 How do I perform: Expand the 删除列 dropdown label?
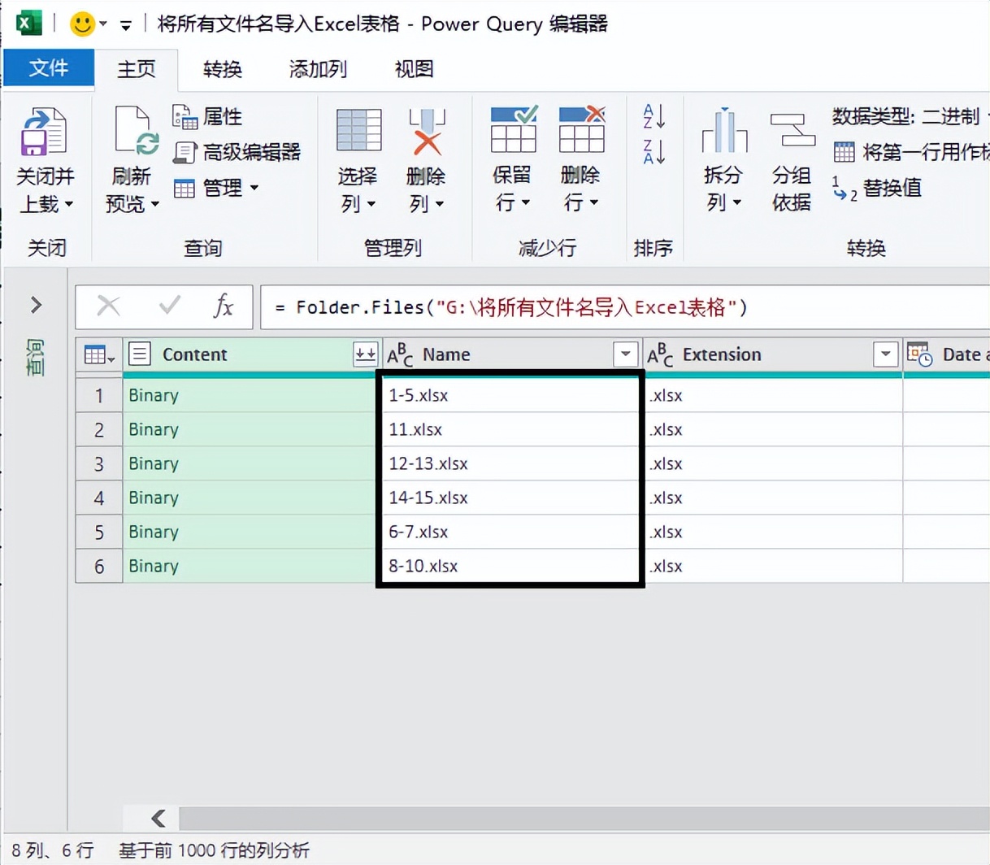point(426,203)
